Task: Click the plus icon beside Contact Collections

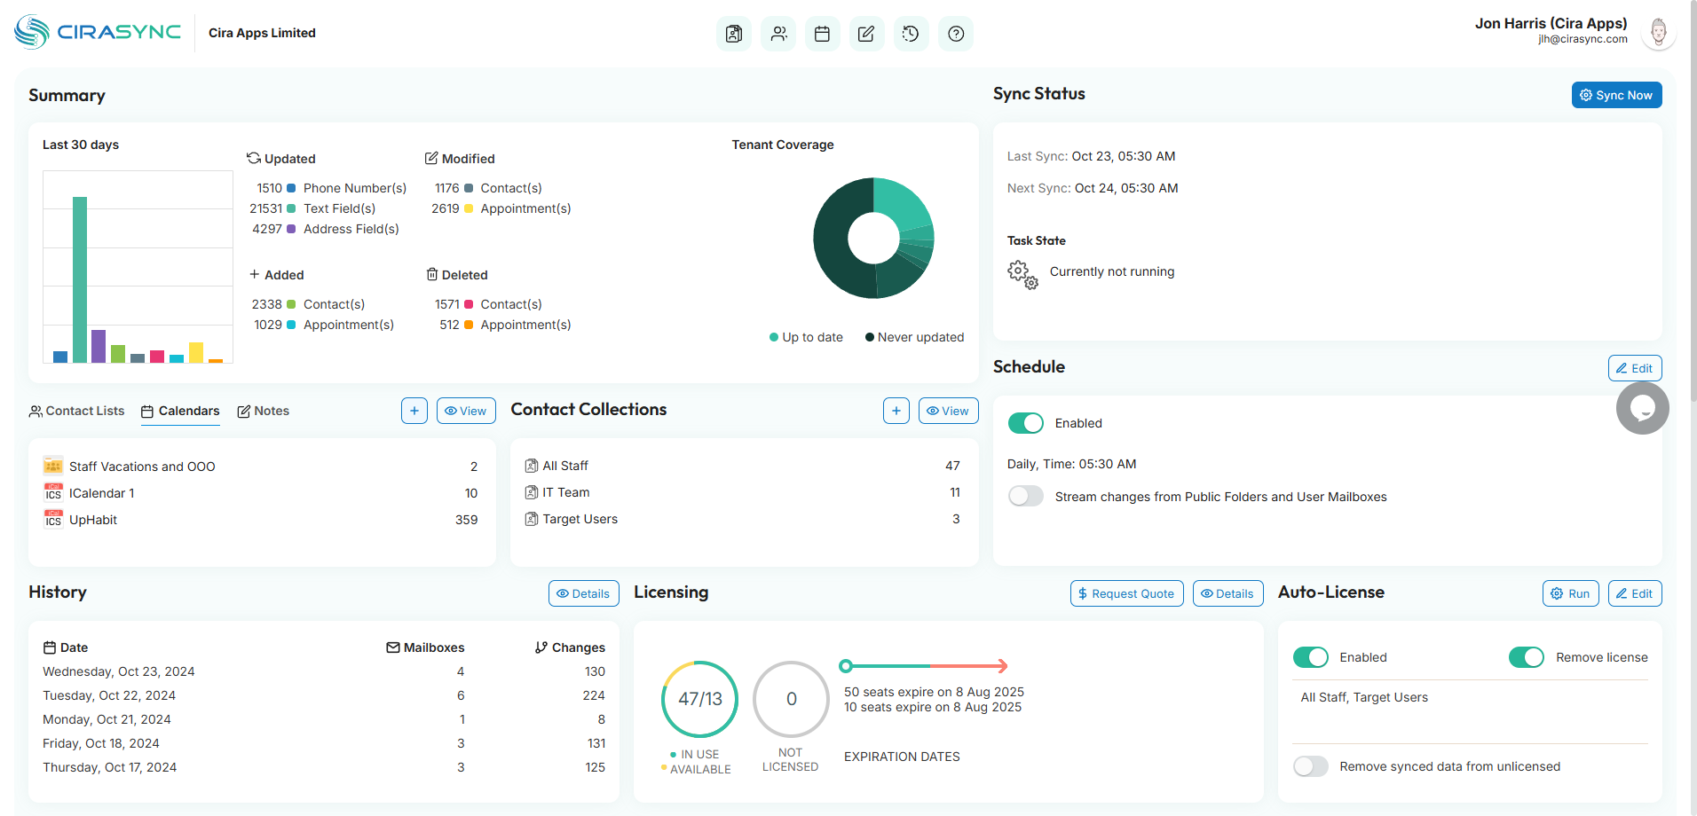Action: (896, 411)
